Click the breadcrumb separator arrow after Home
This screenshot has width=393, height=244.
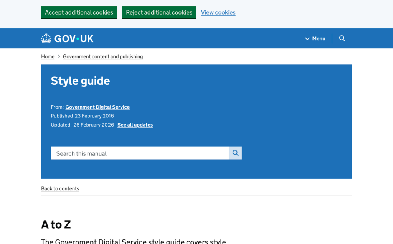pos(58,56)
